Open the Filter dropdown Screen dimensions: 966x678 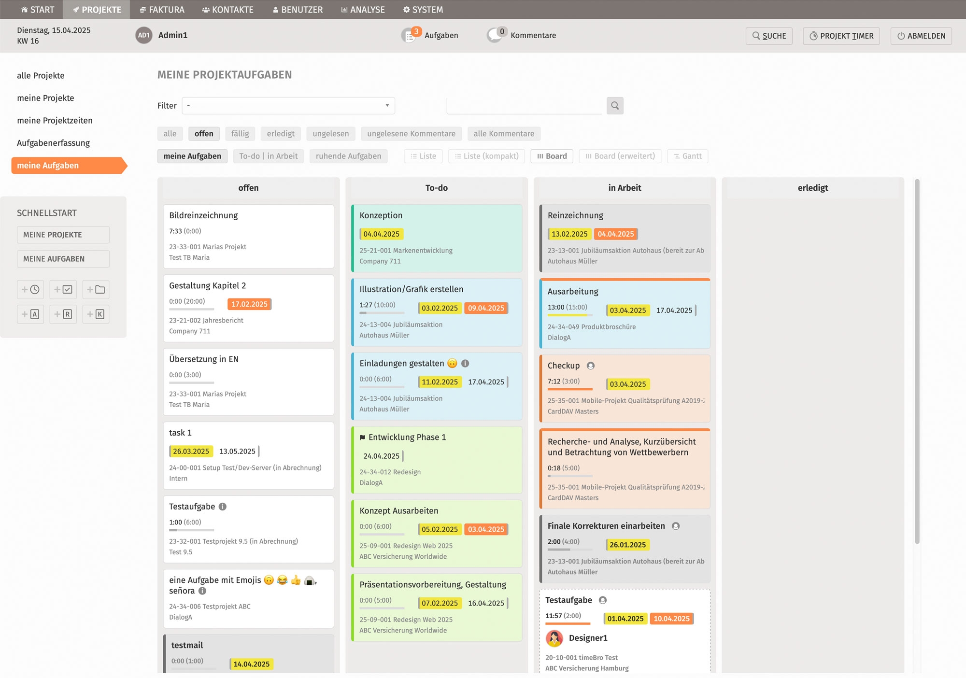point(288,106)
